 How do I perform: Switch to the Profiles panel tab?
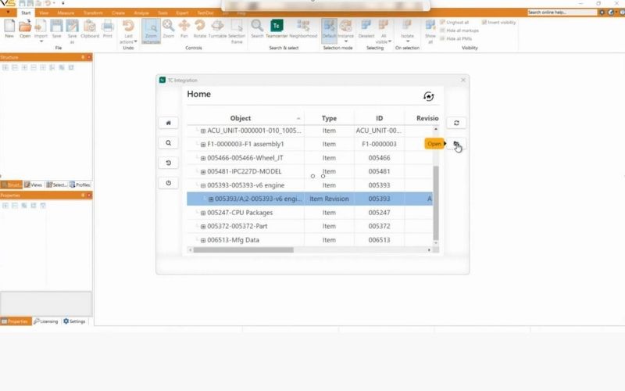coord(80,185)
